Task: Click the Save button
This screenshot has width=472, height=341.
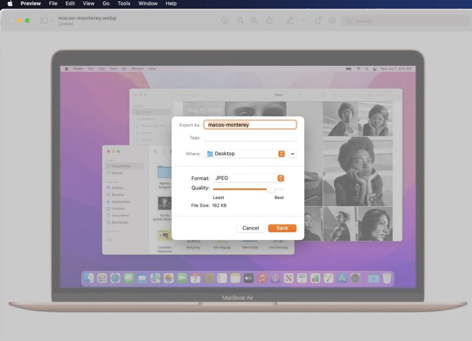Action: tap(282, 228)
